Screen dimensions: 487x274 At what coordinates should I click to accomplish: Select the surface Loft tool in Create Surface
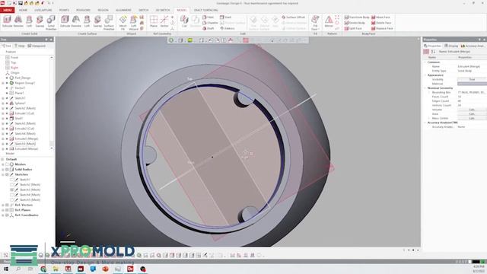click(x=87, y=22)
